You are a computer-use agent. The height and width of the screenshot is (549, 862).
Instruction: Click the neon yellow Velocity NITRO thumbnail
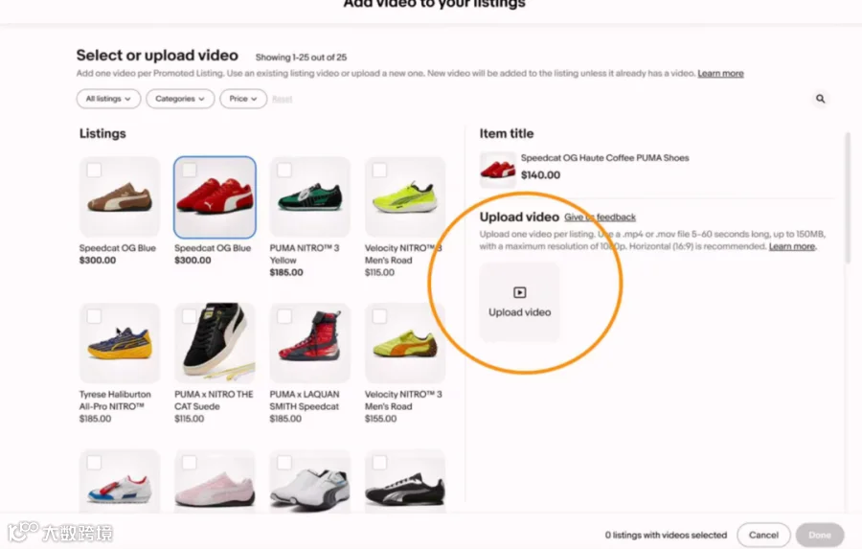click(405, 197)
